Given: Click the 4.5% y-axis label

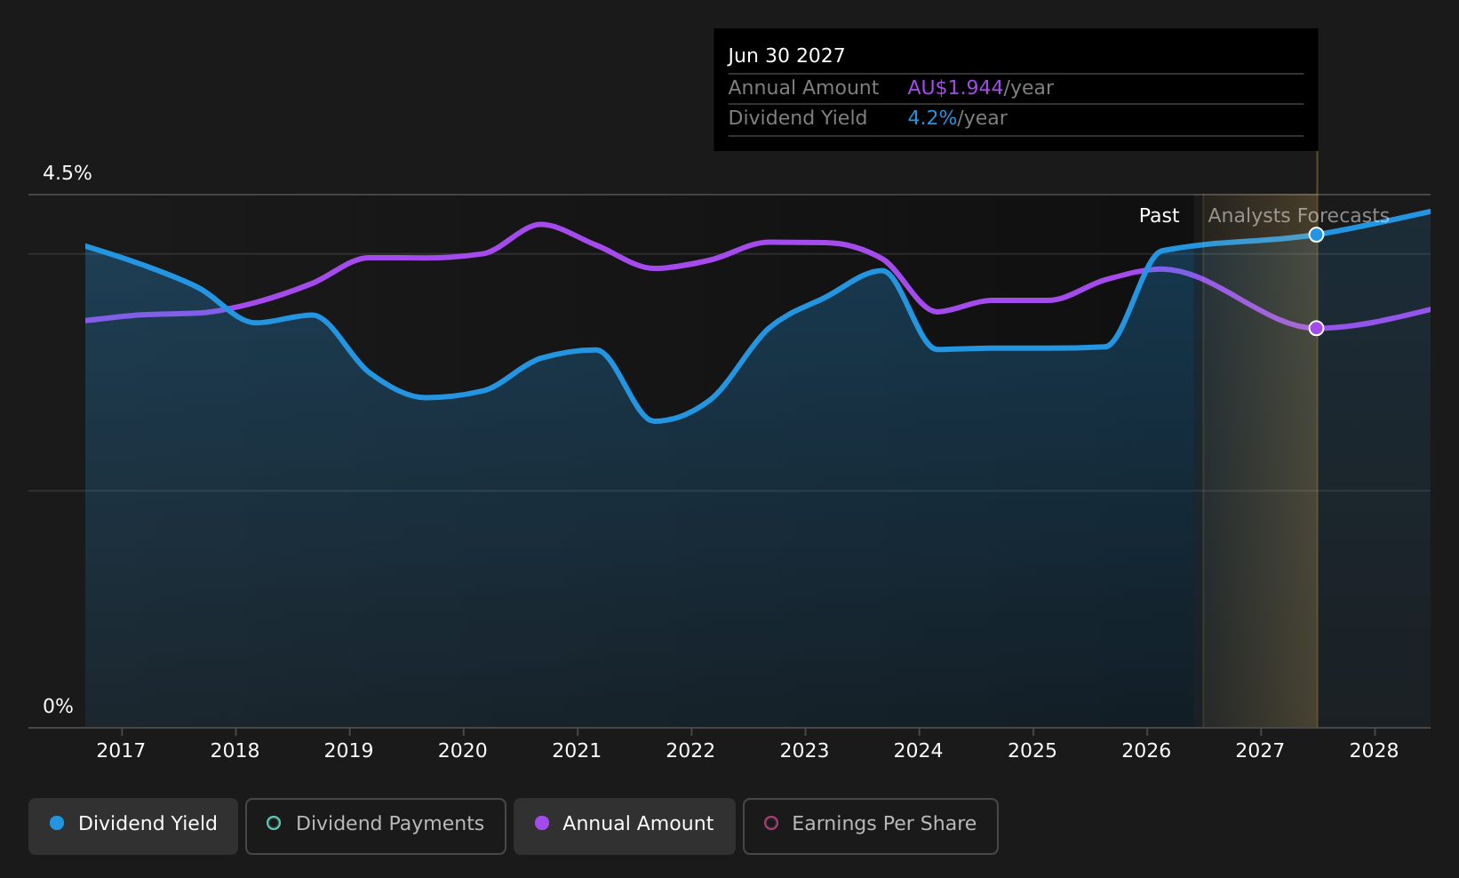Looking at the screenshot, I should (x=68, y=173).
